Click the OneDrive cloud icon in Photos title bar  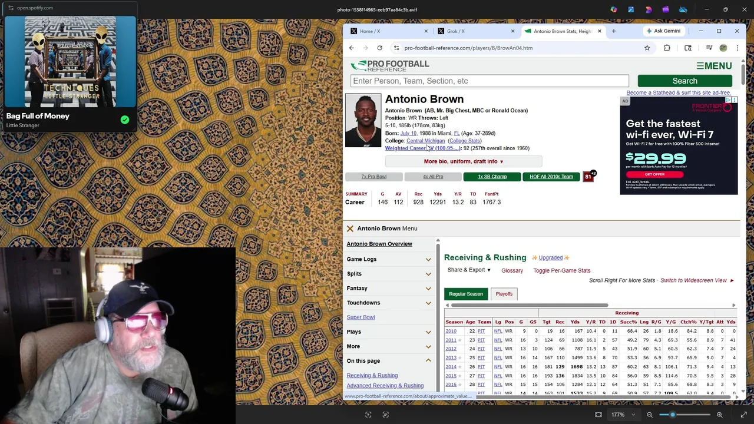point(683,9)
